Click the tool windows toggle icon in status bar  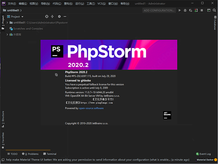3,160
